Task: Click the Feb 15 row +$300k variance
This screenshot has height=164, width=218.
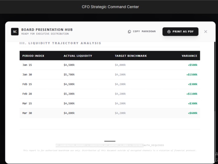Action: [192, 84]
